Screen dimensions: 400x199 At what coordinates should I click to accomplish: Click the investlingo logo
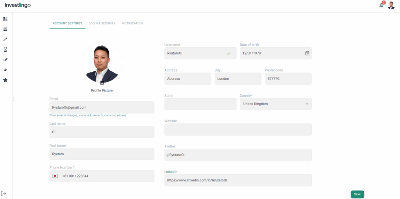(x=18, y=5)
